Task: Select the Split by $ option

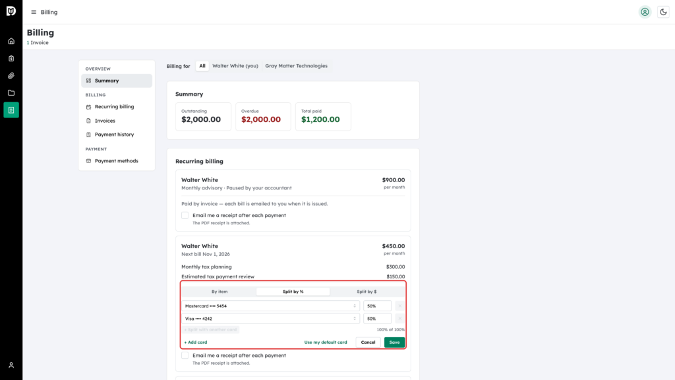Action: tap(367, 292)
